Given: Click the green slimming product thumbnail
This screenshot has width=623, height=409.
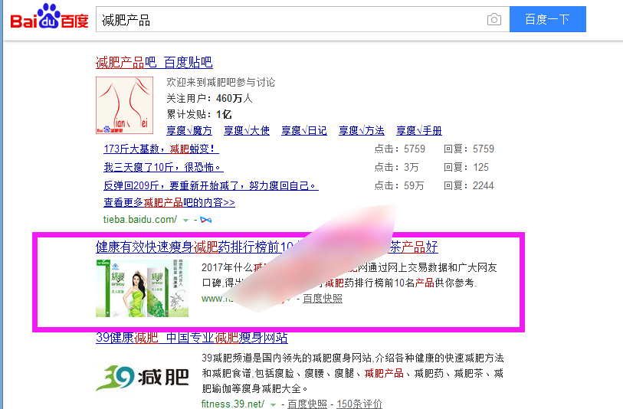Looking at the screenshot, I should pyautogui.click(x=143, y=288).
